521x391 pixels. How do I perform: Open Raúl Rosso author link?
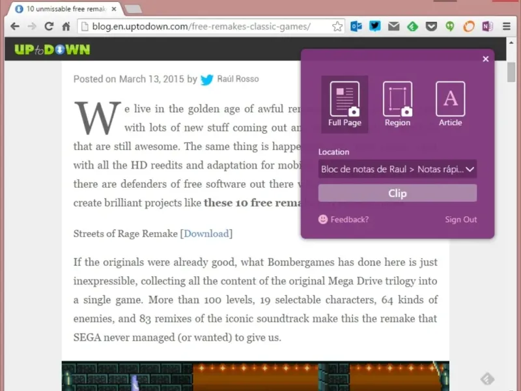pos(238,79)
